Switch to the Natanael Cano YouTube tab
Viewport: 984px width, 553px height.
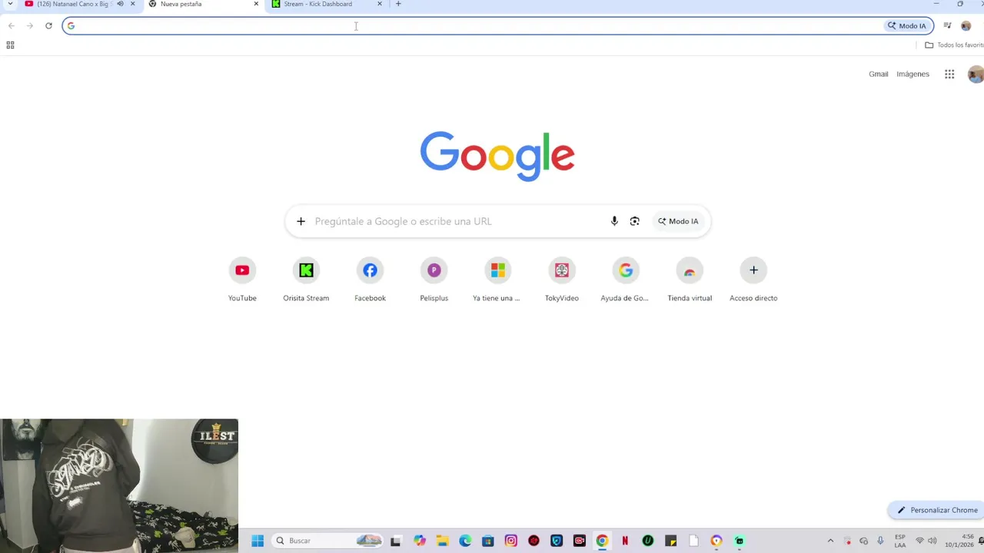click(x=73, y=4)
